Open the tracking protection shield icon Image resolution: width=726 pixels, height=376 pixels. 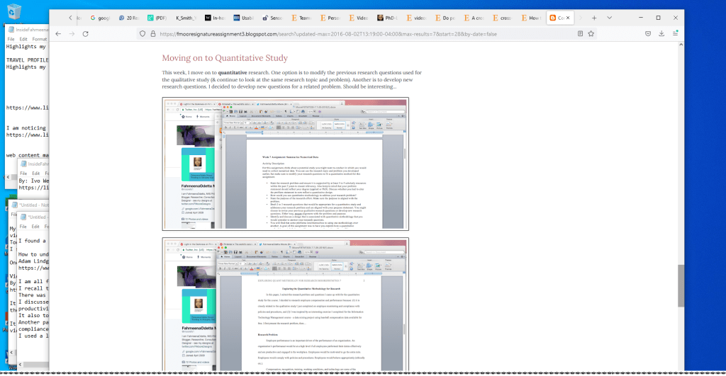[x=143, y=33]
